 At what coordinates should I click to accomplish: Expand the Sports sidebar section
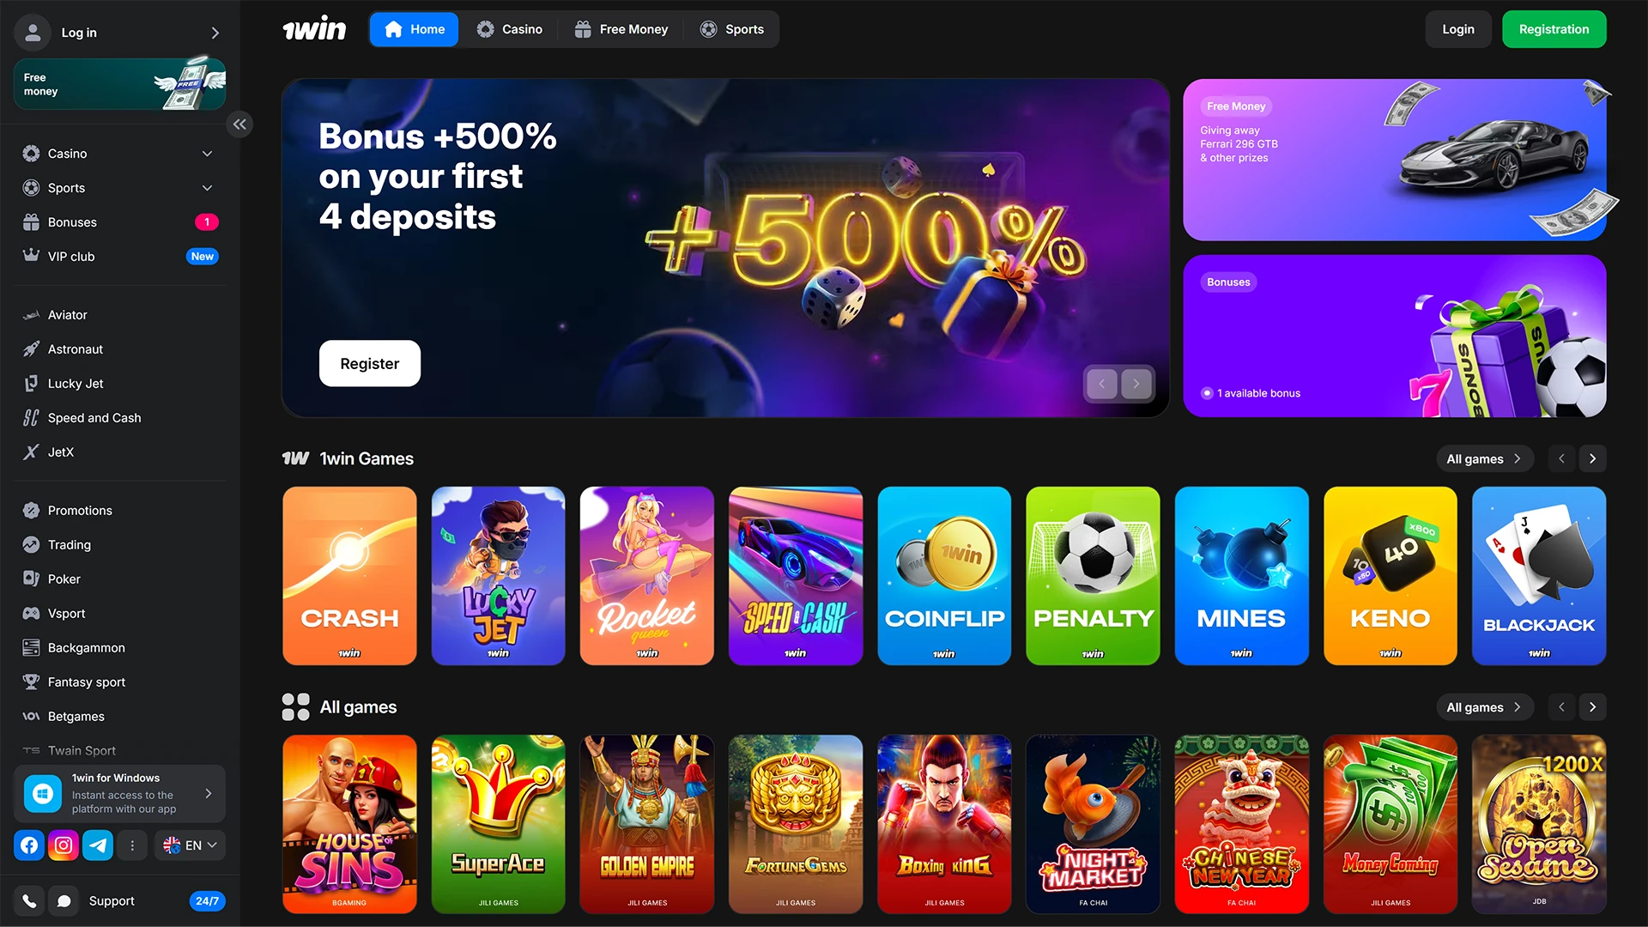[120, 188]
